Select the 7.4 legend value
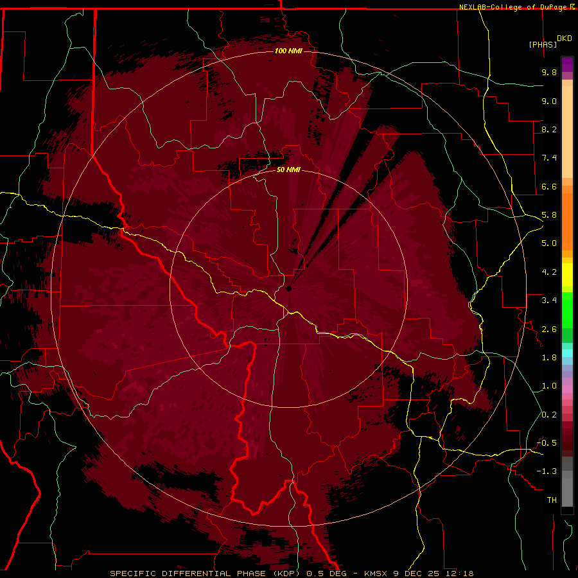The height and width of the screenshot is (578, 578). (549, 158)
